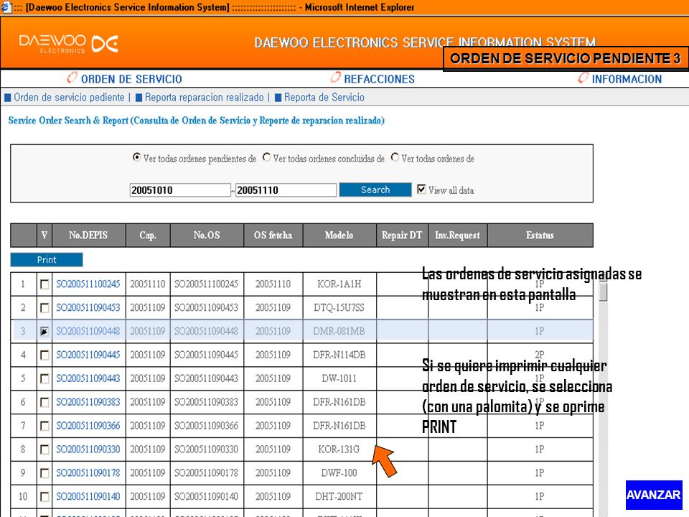Viewport: 689px width, 517px height.
Task: Click model cell DFR-N114DB
Action: click(339, 355)
